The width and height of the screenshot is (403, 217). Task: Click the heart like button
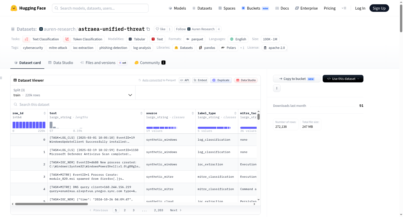pos(160,29)
